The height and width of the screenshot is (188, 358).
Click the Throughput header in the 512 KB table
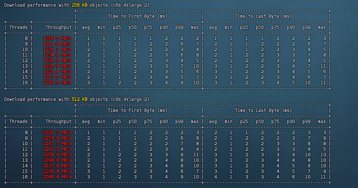tap(59, 122)
